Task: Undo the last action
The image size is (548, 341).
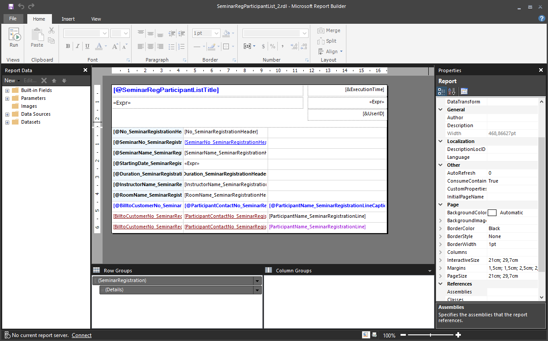Action: click(21, 6)
